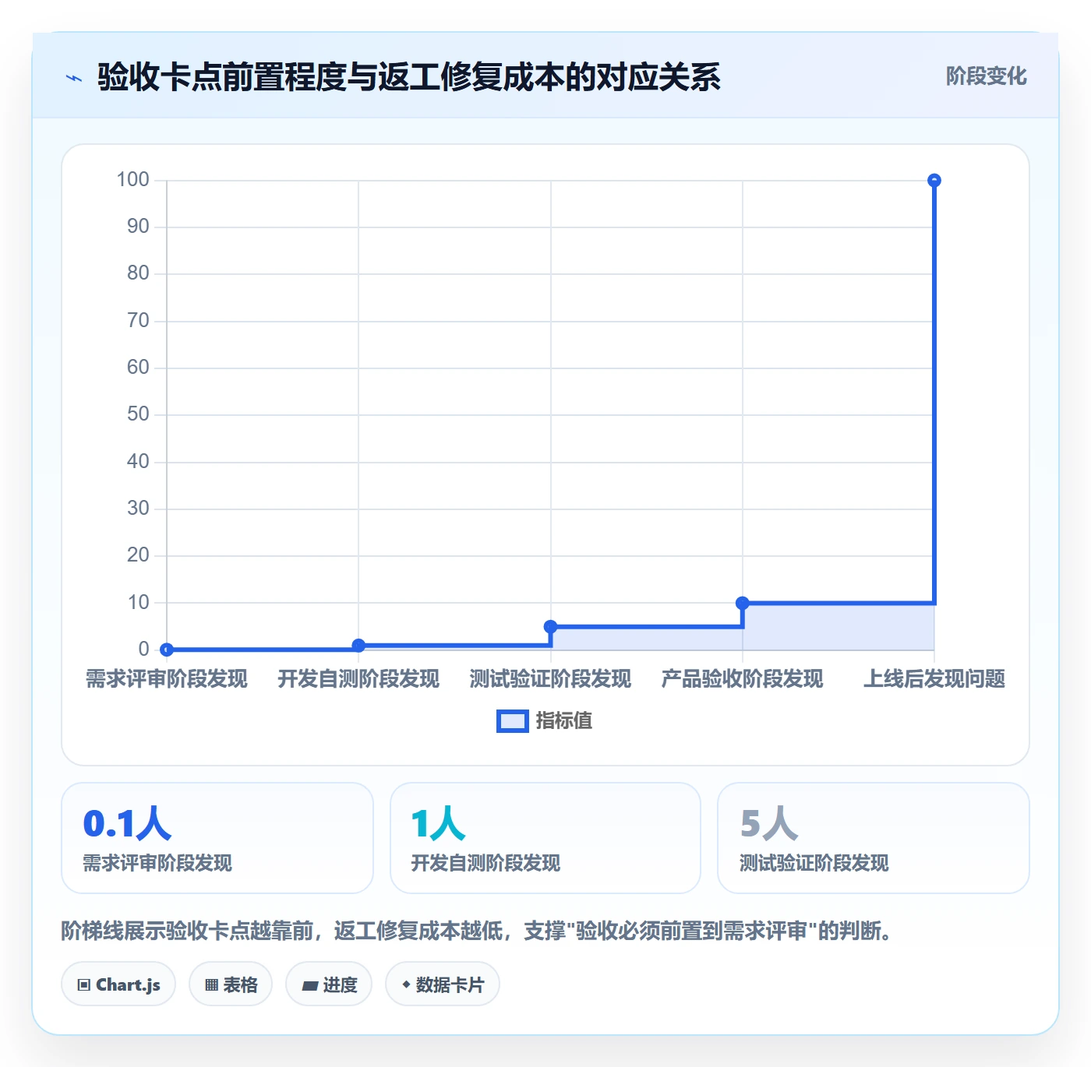Click the y-axis value 100

tap(132, 180)
